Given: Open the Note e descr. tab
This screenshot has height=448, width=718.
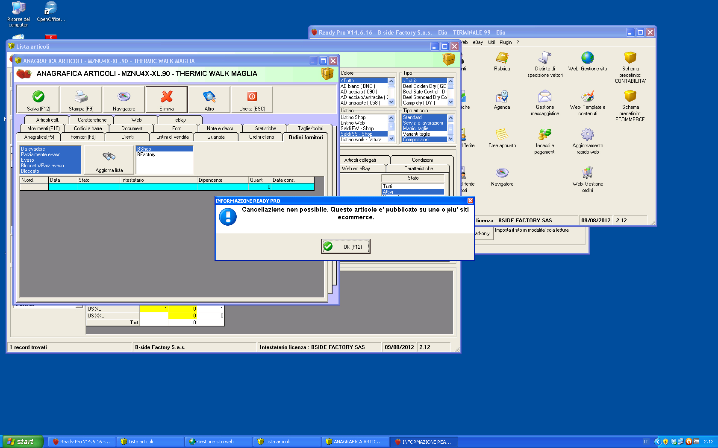Looking at the screenshot, I should point(220,128).
